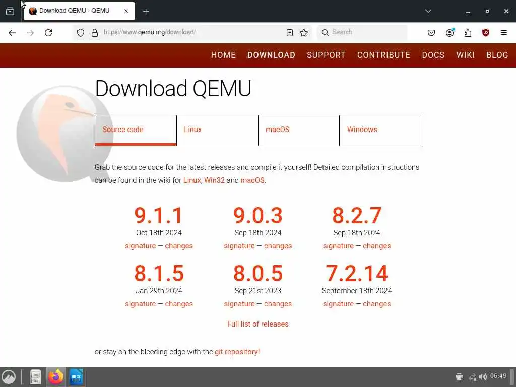Click the 06:49 taskbar clock
This screenshot has width=516, height=387.
click(498, 376)
